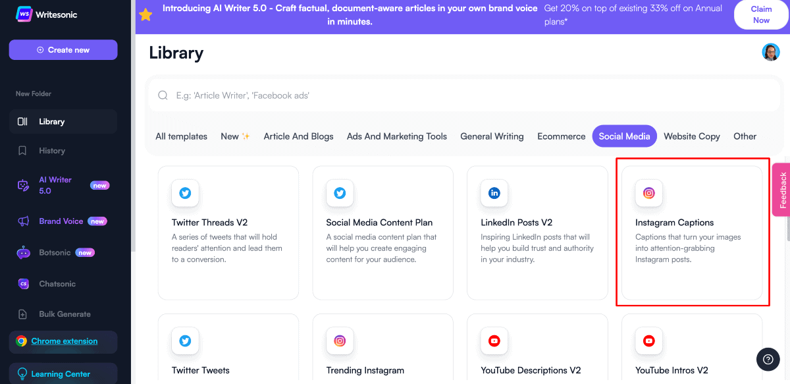Click the Chatsonic icon in sidebar
790x384 pixels.
click(x=23, y=284)
